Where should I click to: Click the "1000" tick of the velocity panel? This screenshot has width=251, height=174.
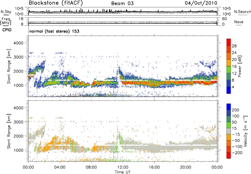tap(18, 150)
